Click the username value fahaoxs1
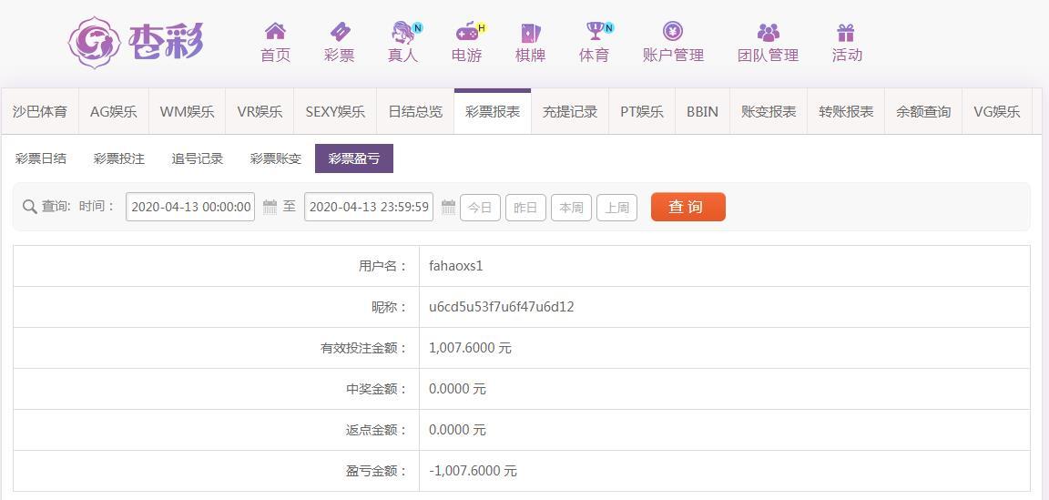 click(456, 266)
